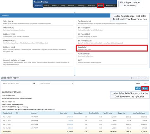Click Reports in the main menu
The image size is (150, 134).
[x=101, y=6]
